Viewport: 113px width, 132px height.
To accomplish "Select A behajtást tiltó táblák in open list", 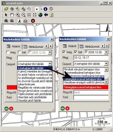I will click(x=35, y=68).
